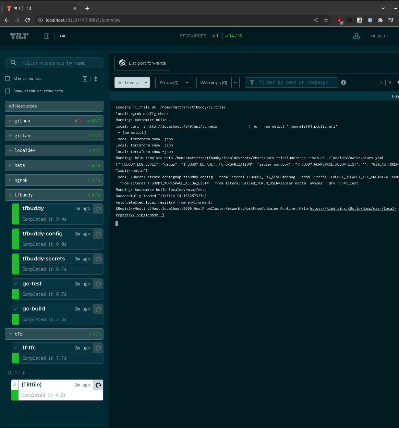Select the Warnings (0) log filter
The image size is (399, 428).
pyautogui.click(x=214, y=82)
